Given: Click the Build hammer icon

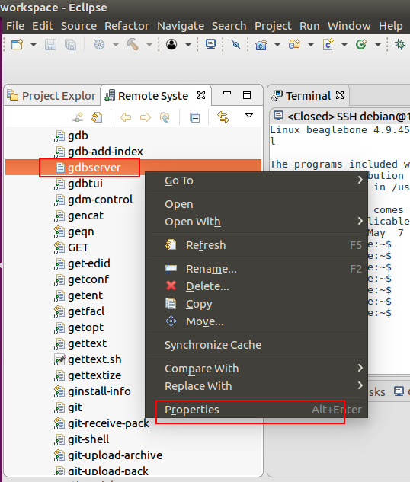Looking at the screenshot, I should [x=133, y=45].
